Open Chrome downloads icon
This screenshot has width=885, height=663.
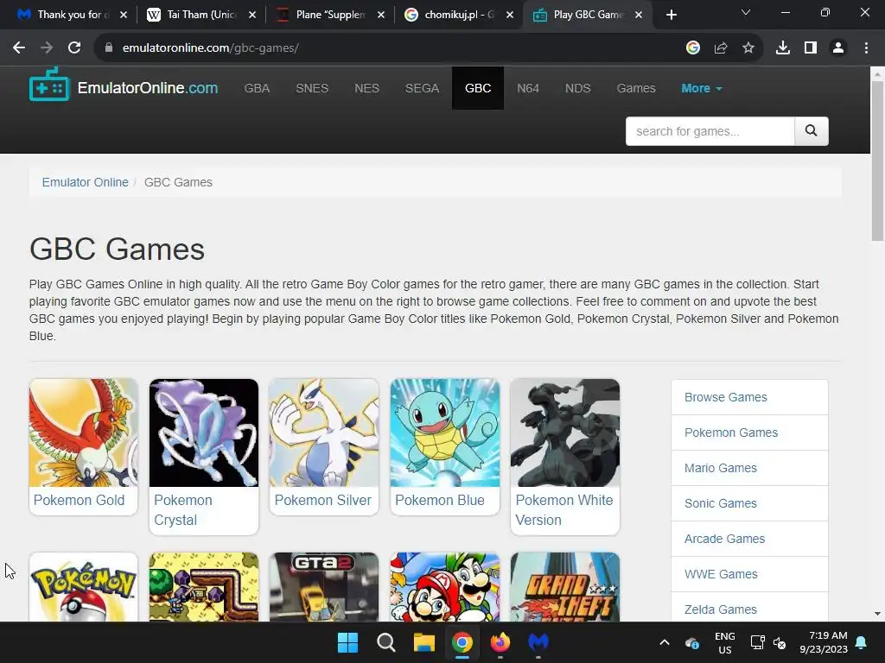pyautogui.click(x=783, y=48)
